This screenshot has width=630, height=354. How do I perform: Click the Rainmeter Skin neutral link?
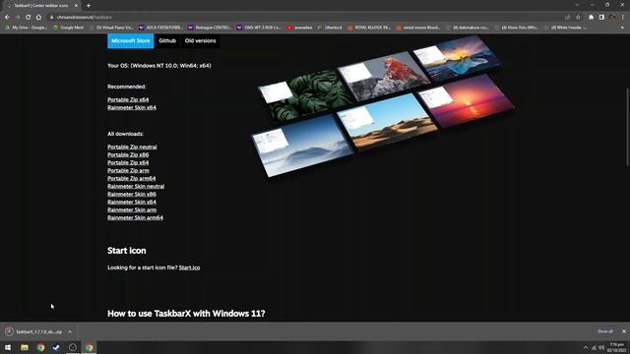coord(136,186)
